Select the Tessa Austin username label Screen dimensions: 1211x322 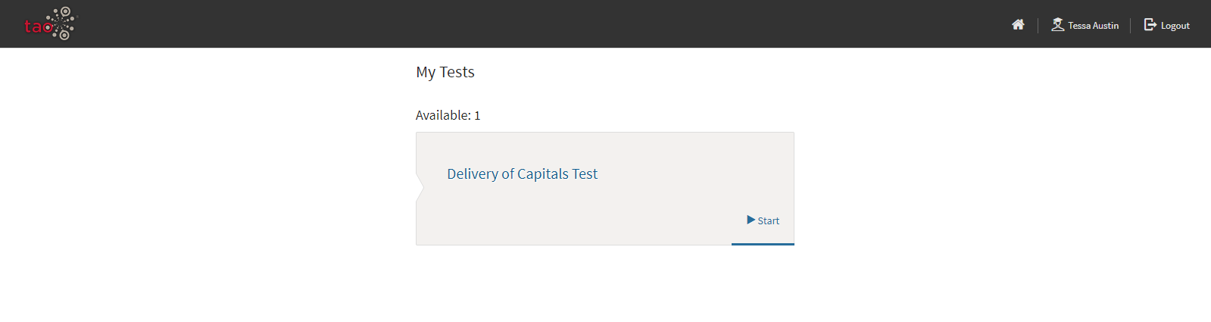[1093, 26]
